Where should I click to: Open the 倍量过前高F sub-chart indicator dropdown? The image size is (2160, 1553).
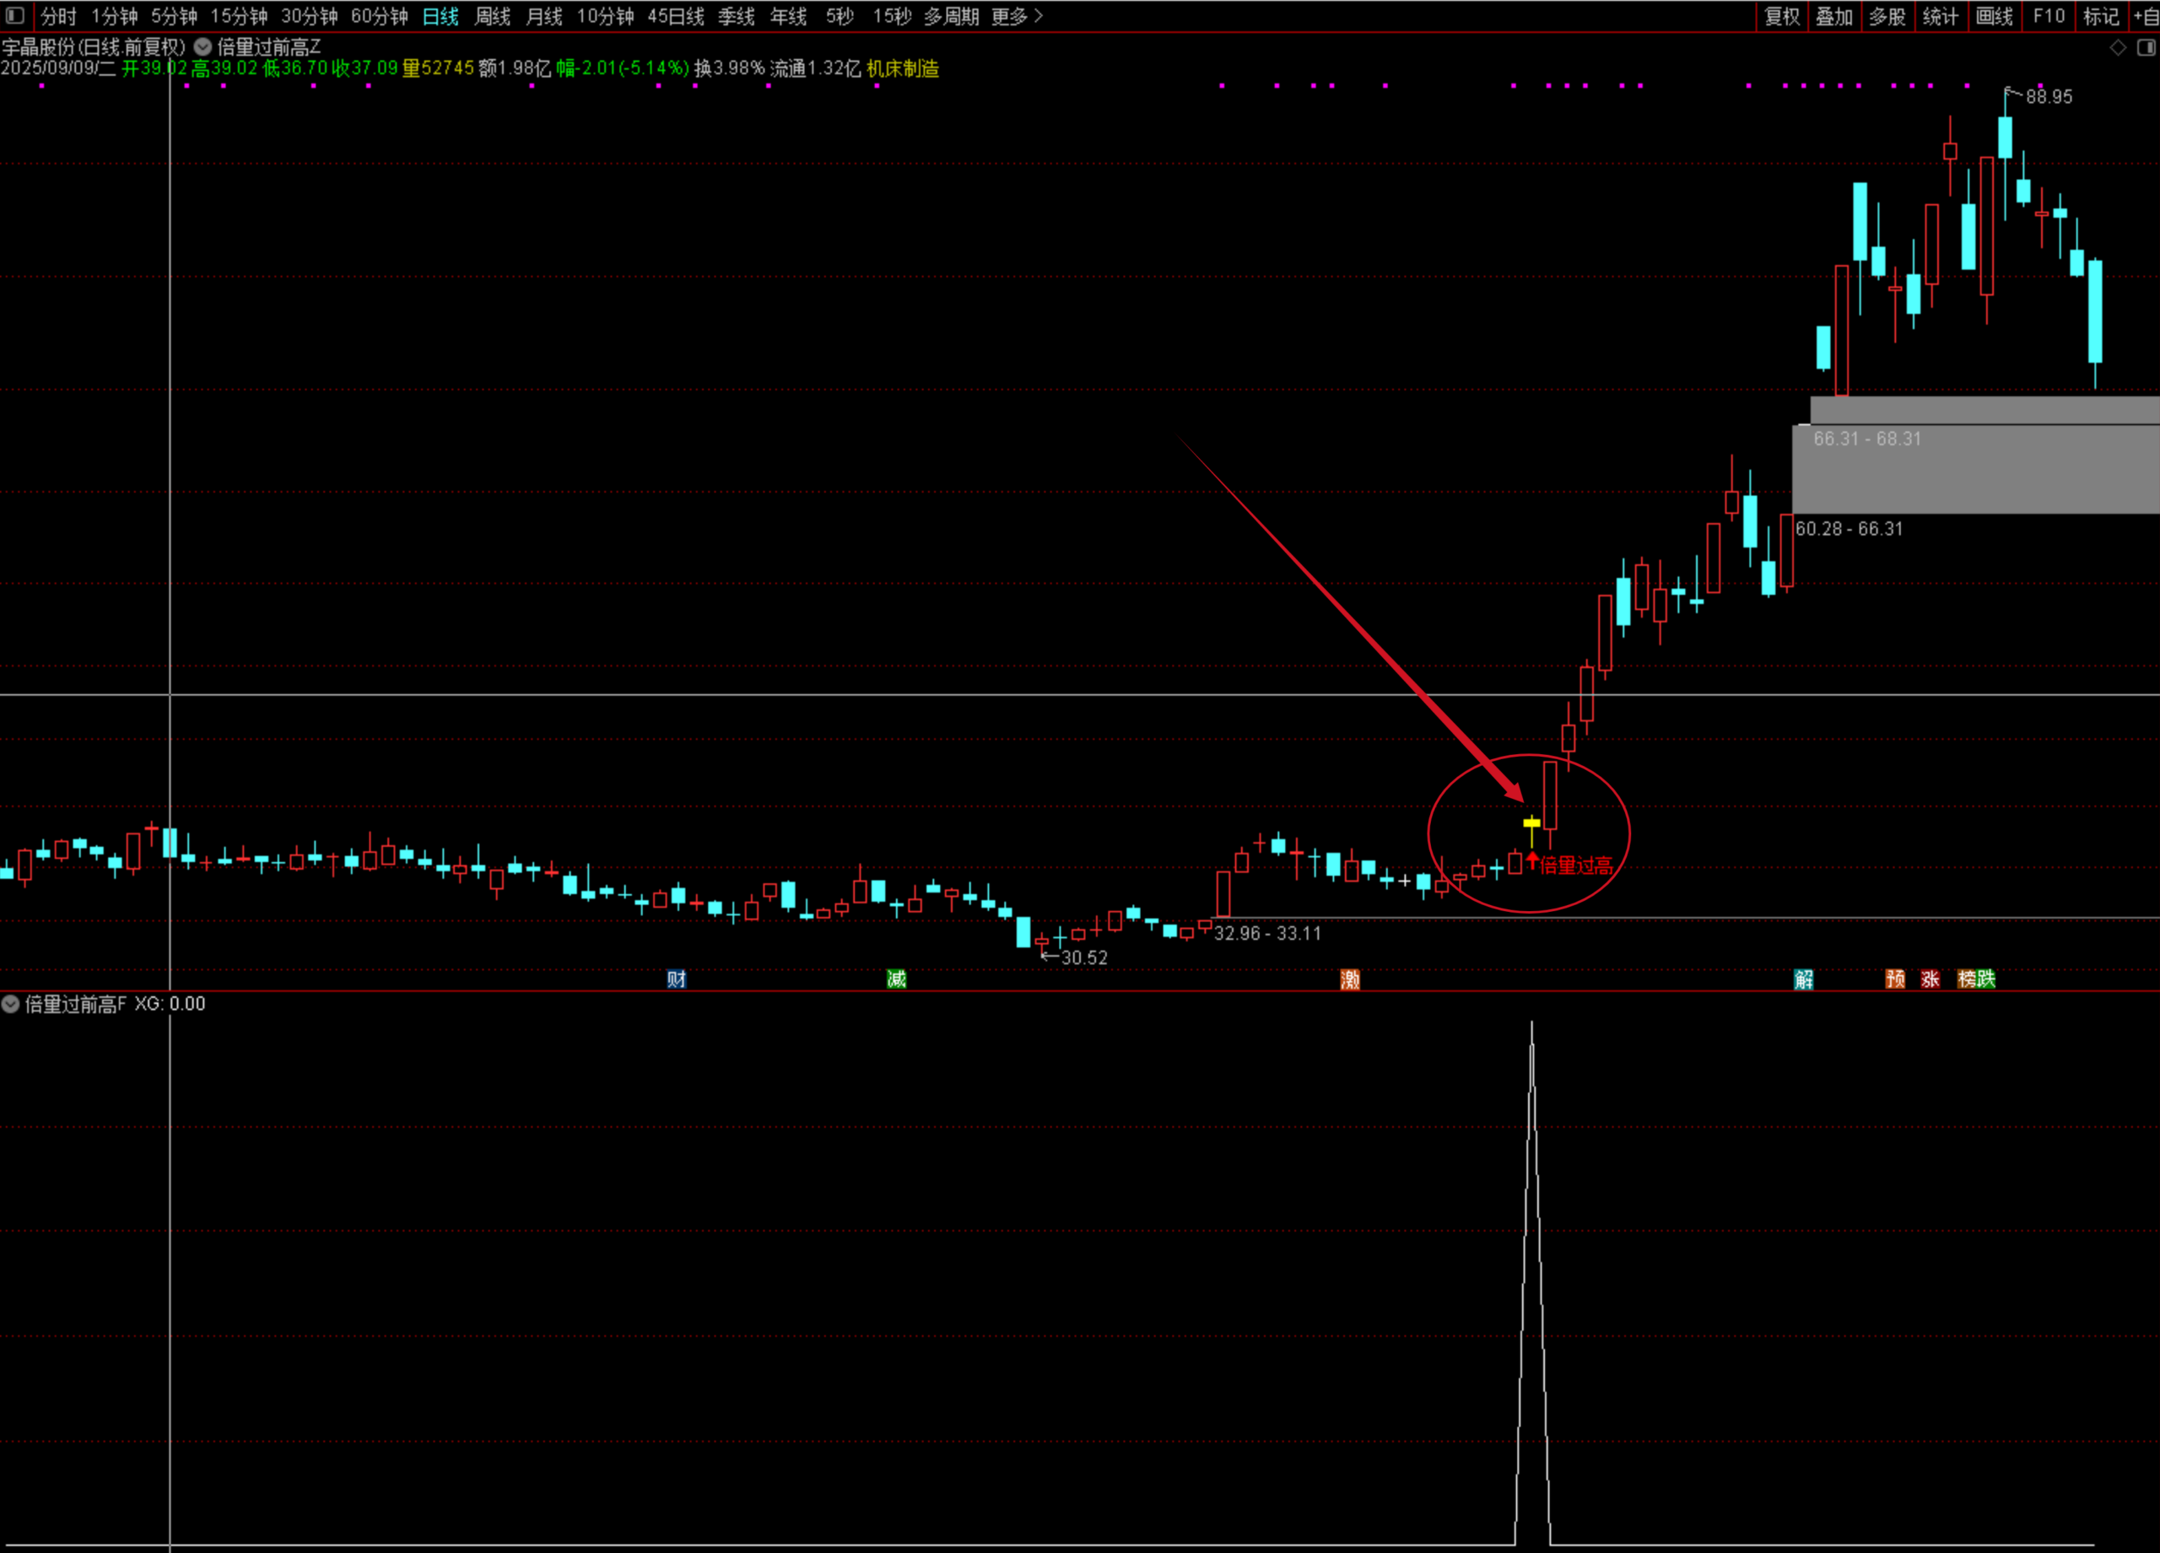10,1004
